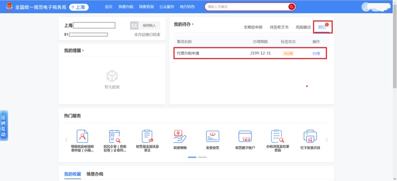Click the next arrow in 热门服务
Screen dimensions: 397x181
(327, 140)
